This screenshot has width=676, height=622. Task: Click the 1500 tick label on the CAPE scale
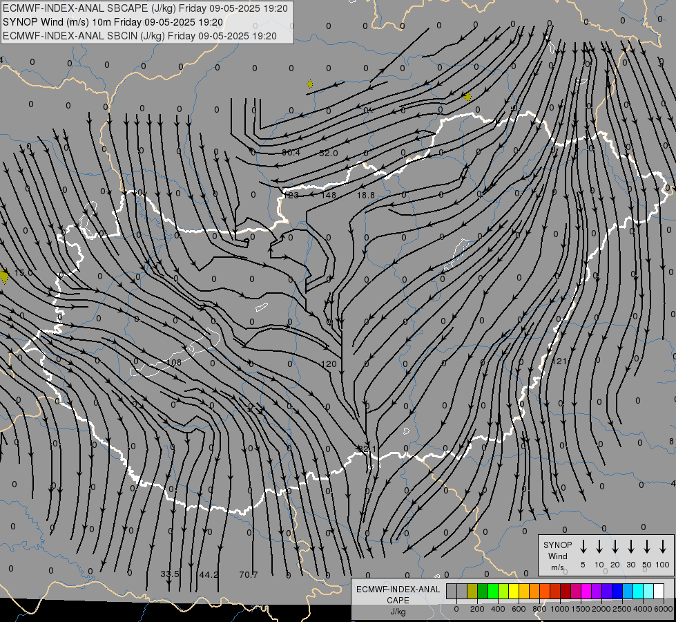point(581,609)
